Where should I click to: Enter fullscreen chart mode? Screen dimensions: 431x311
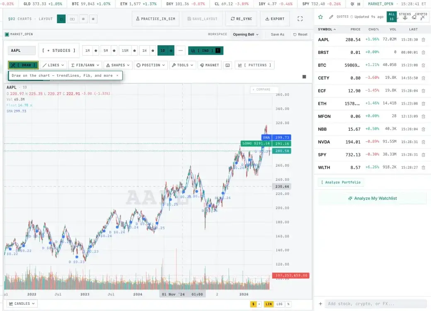[300, 19]
